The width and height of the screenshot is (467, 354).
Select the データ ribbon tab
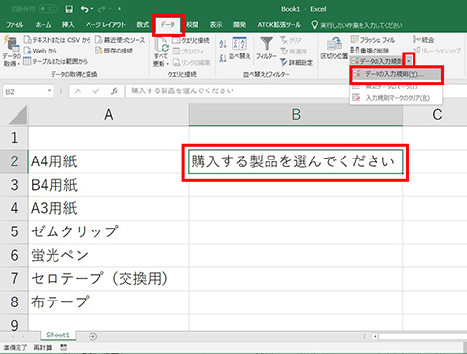(167, 25)
